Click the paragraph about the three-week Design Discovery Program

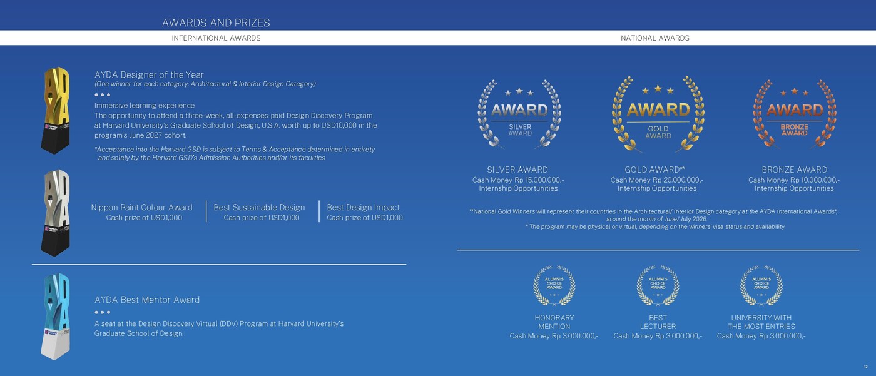(236, 125)
